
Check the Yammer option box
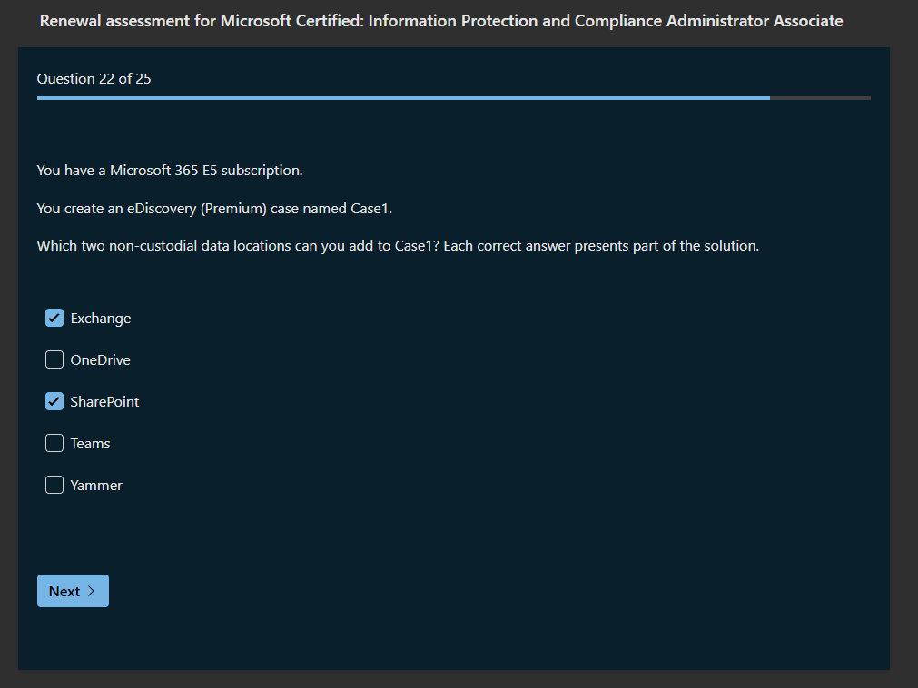click(54, 485)
